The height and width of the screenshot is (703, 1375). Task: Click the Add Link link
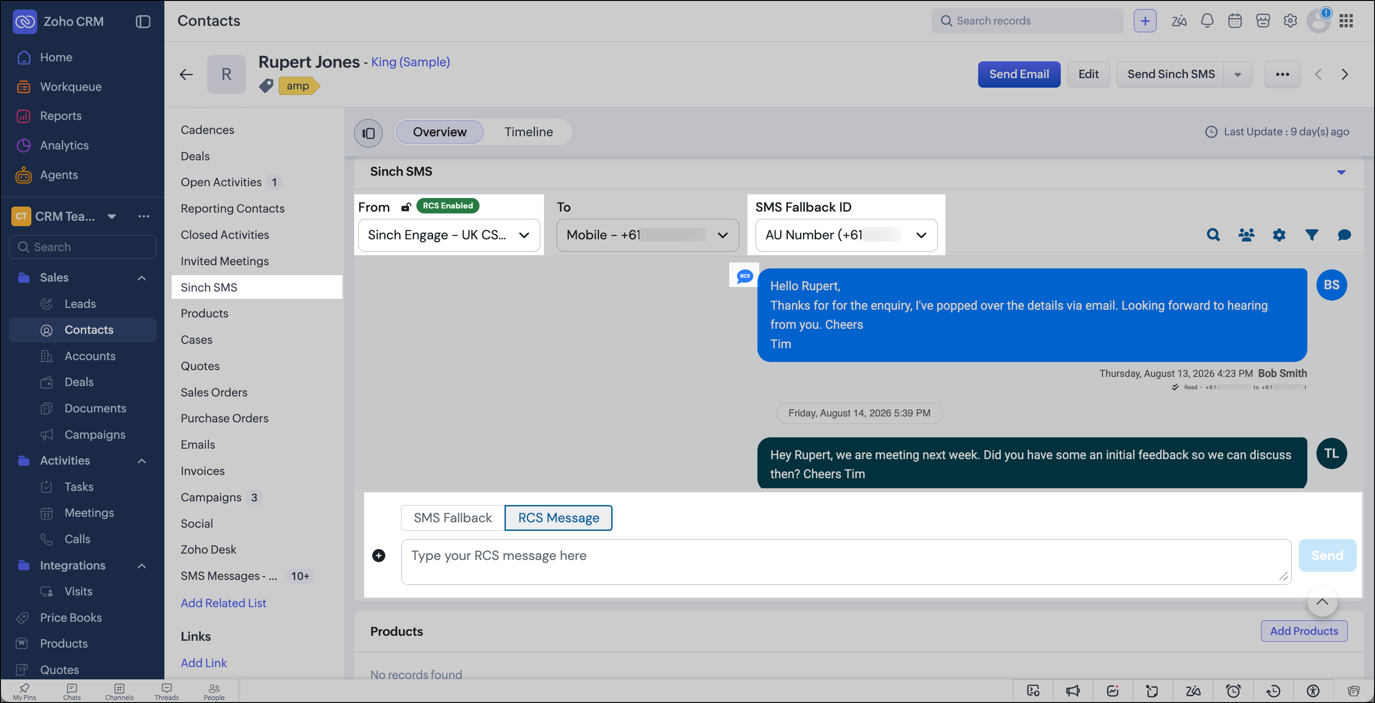point(203,663)
